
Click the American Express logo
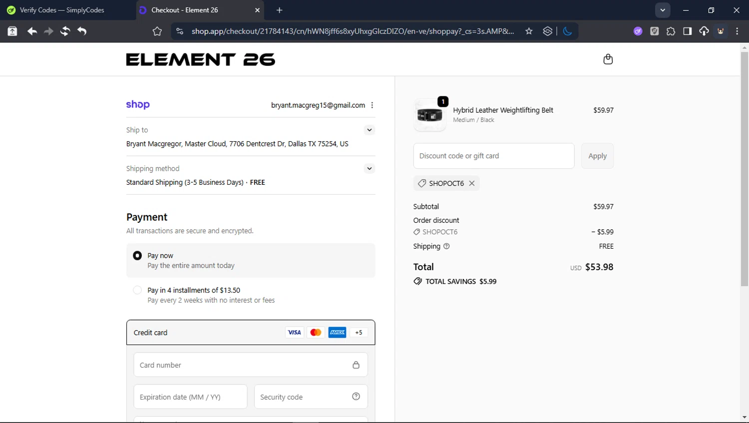coord(337,333)
